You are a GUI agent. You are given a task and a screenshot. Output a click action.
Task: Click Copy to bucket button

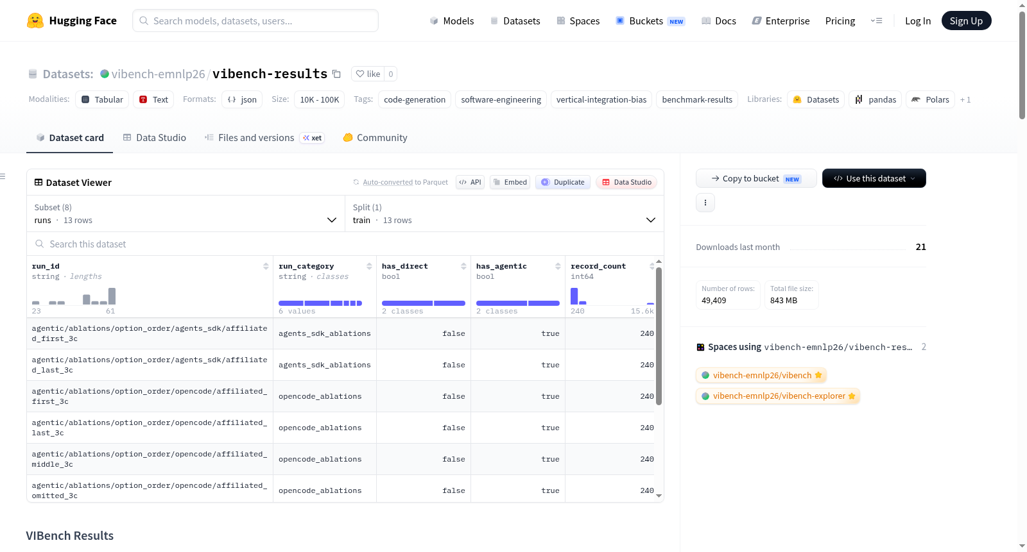[756, 178]
